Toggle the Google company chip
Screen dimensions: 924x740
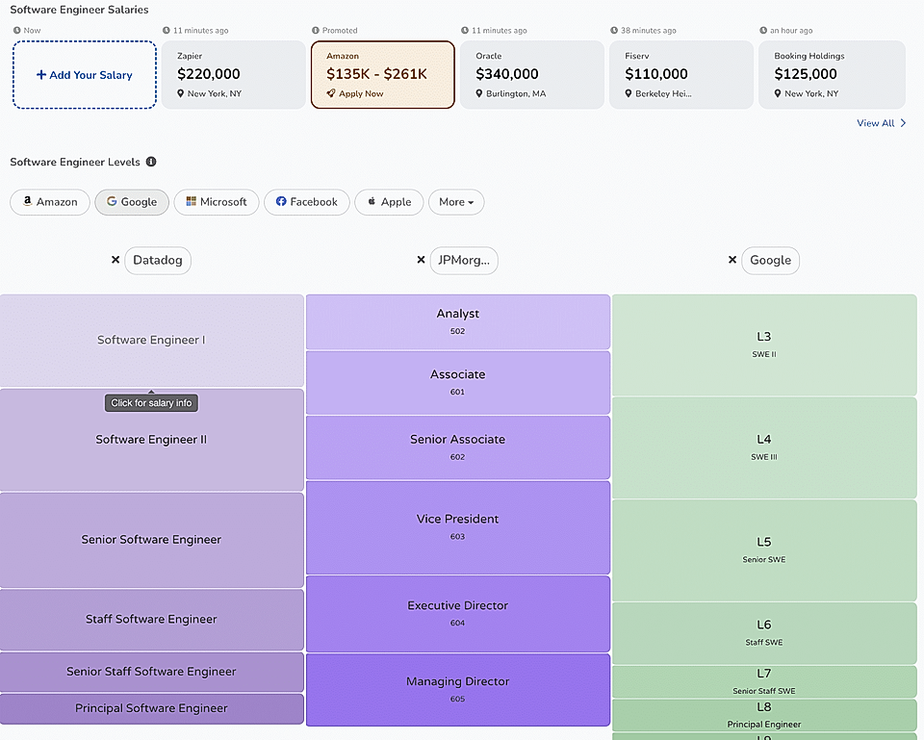pyautogui.click(x=132, y=202)
